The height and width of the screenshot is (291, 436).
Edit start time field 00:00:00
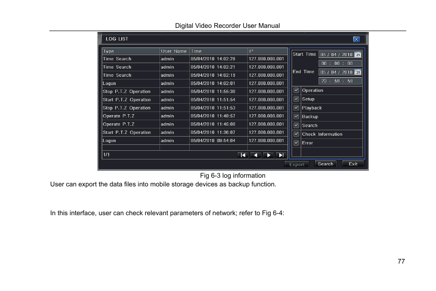click(x=340, y=63)
